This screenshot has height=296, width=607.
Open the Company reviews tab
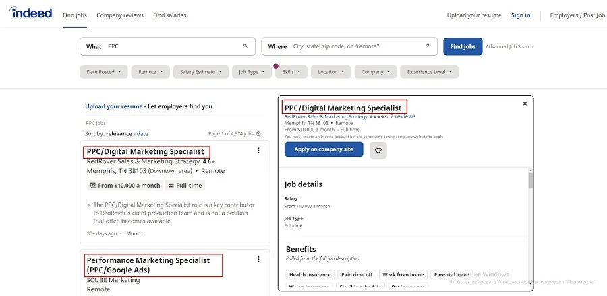119,15
